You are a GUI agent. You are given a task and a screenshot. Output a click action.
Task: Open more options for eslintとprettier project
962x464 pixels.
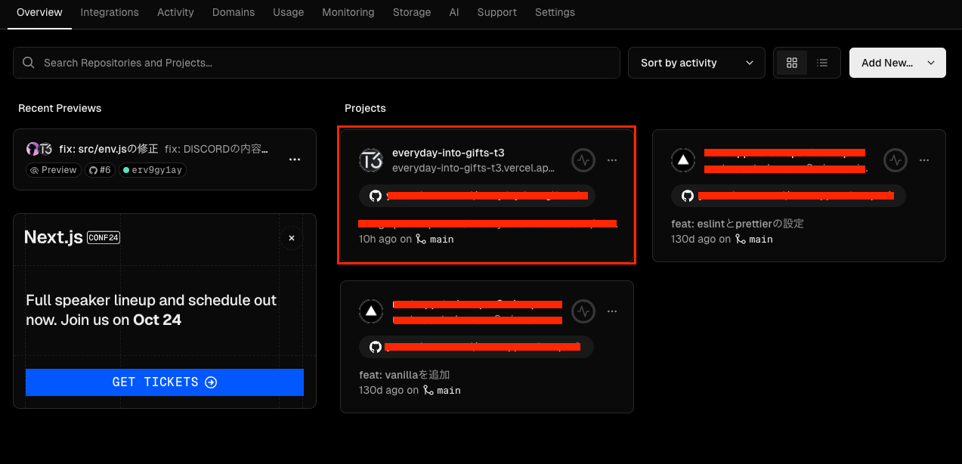coord(925,160)
